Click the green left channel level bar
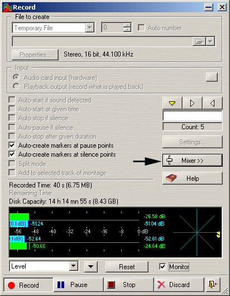The width and height of the screenshot is (230, 296). coord(19,217)
